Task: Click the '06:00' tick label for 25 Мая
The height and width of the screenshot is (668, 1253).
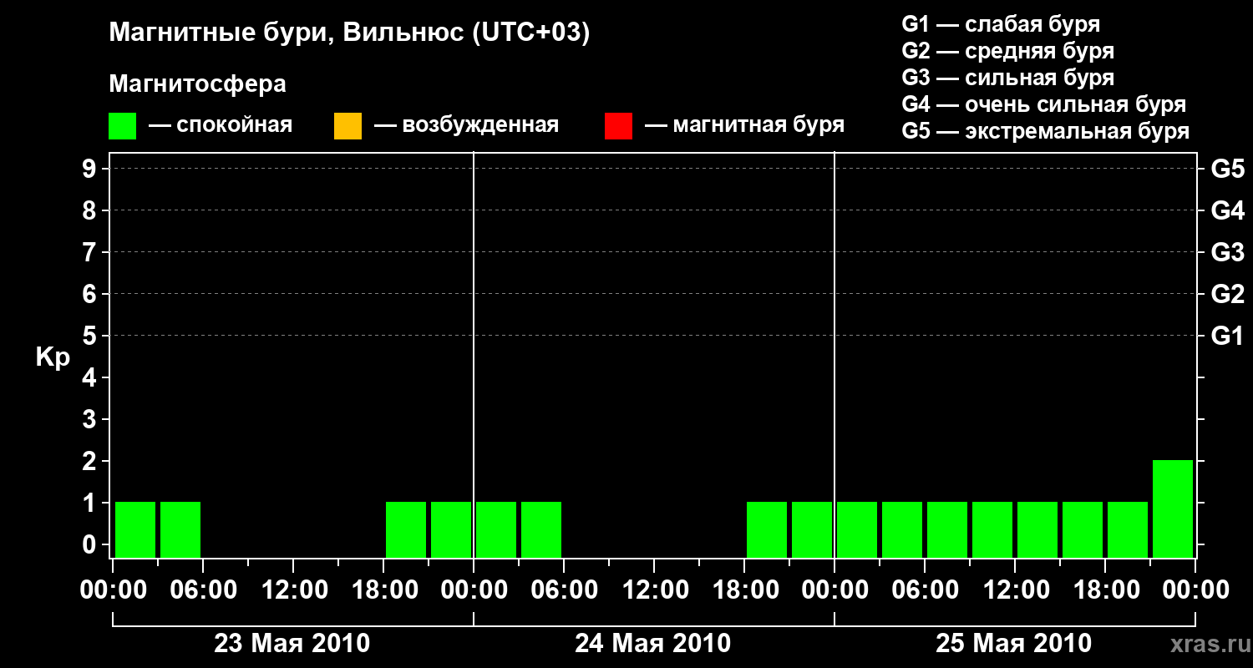Action: click(x=925, y=590)
